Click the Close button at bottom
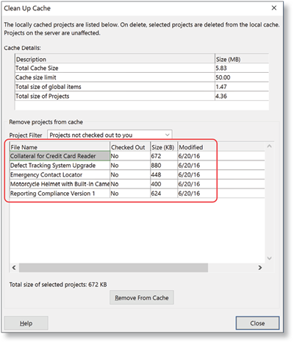Image resolution: width=294 pixels, height=343 pixels. [x=257, y=323]
